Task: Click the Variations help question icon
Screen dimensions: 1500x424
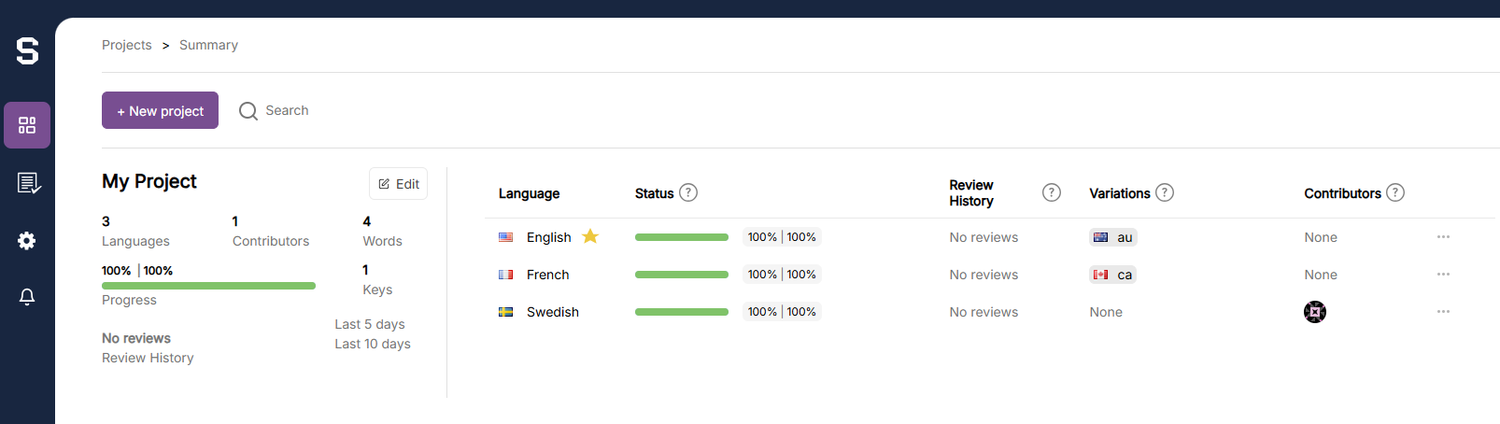Action: tap(1165, 192)
